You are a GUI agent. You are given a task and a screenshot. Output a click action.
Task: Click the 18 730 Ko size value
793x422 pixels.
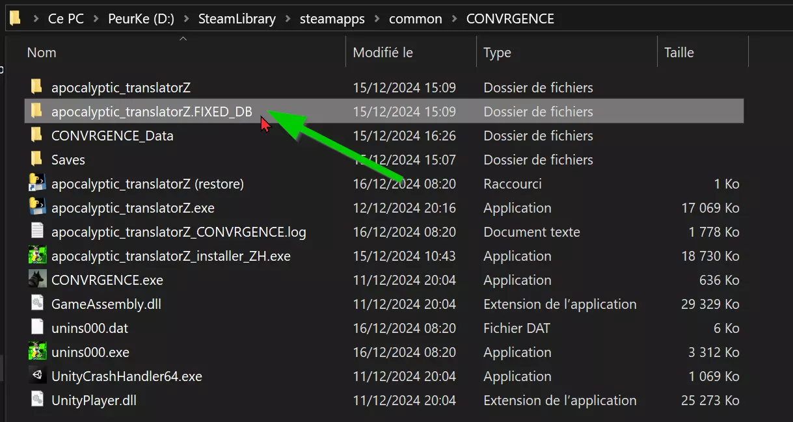coord(710,256)
